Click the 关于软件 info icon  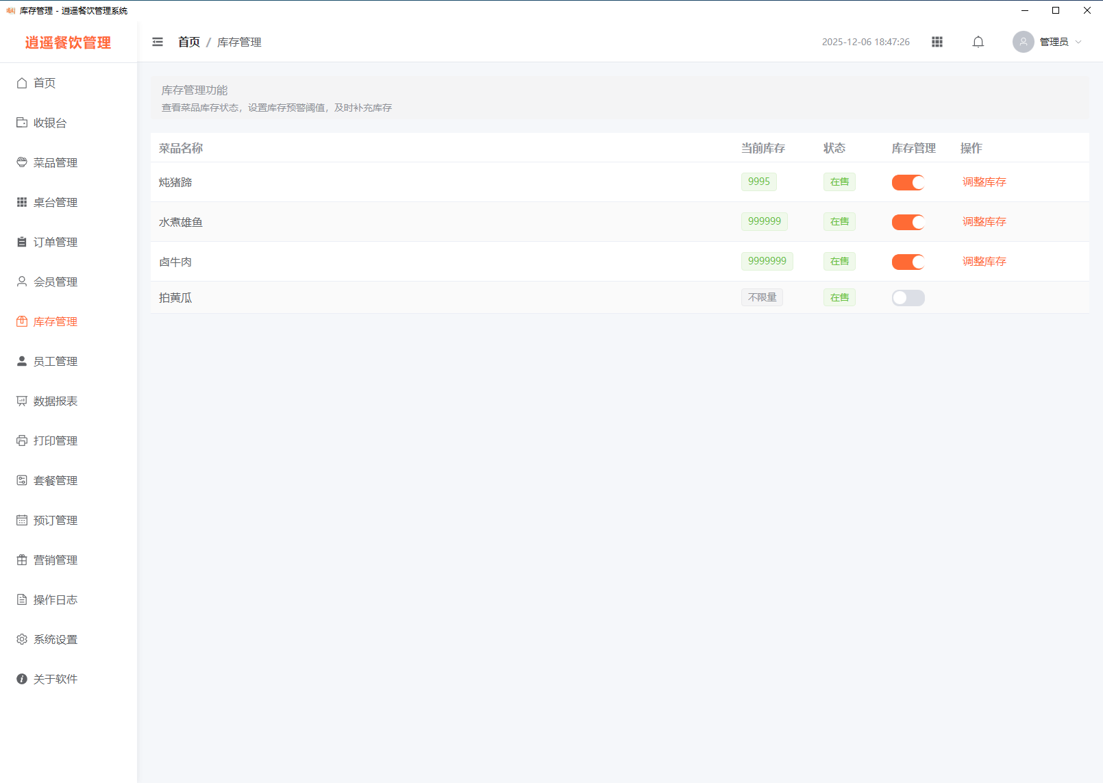click(22, 679)
